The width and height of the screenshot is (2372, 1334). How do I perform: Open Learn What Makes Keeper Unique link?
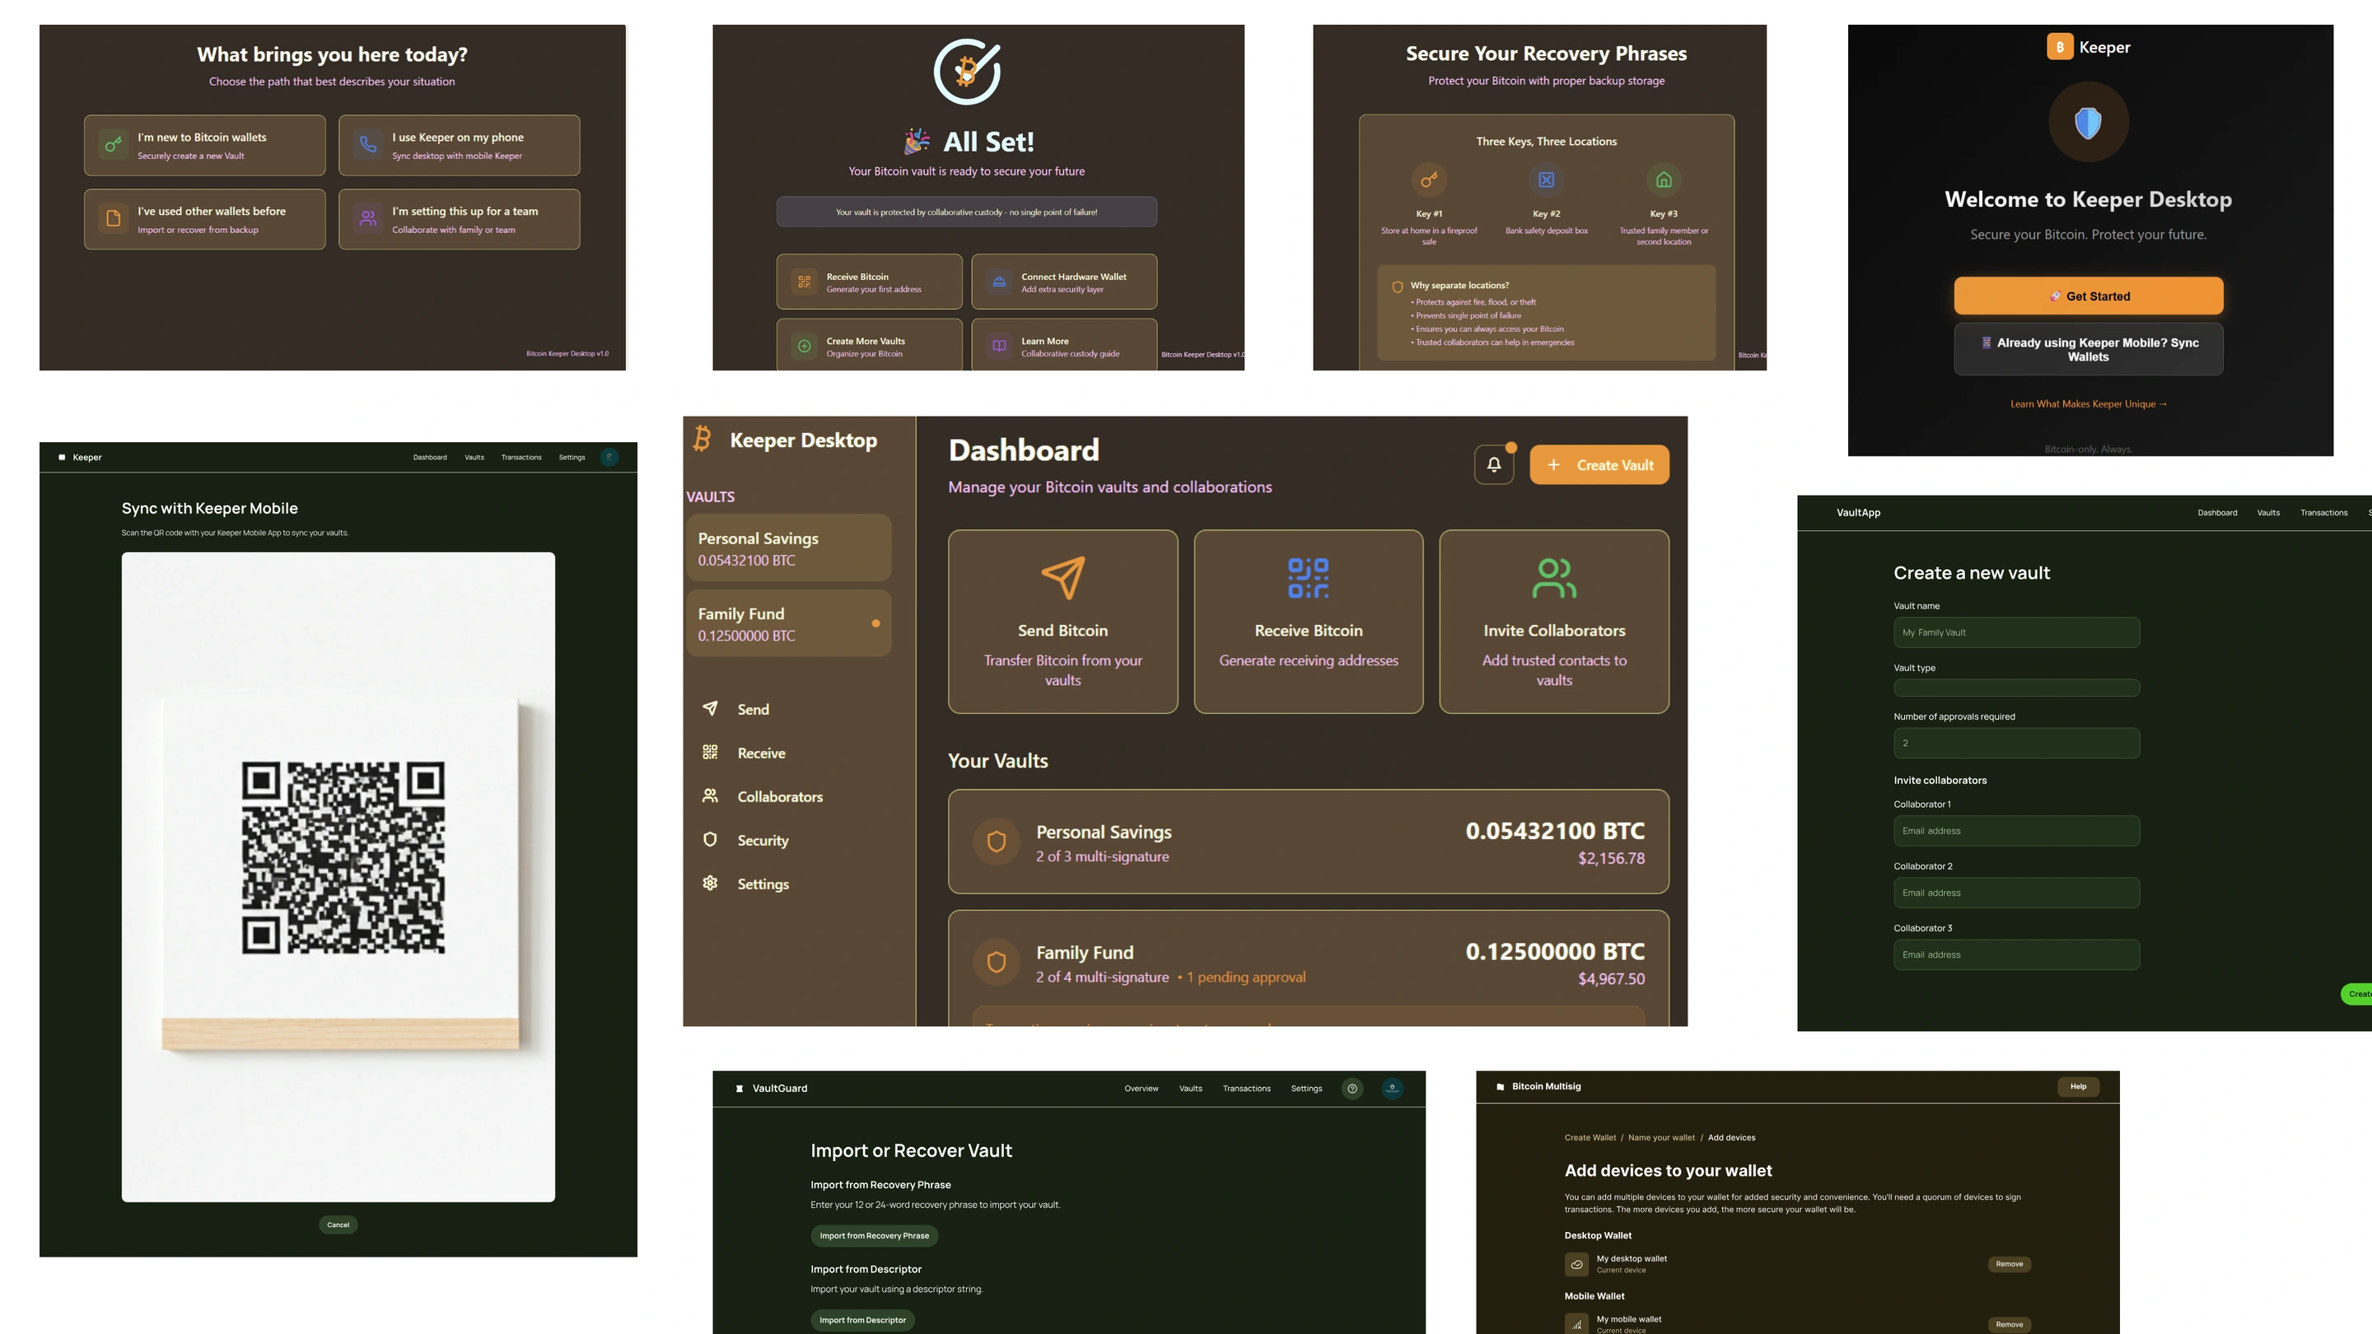[x=2089, y=404]
